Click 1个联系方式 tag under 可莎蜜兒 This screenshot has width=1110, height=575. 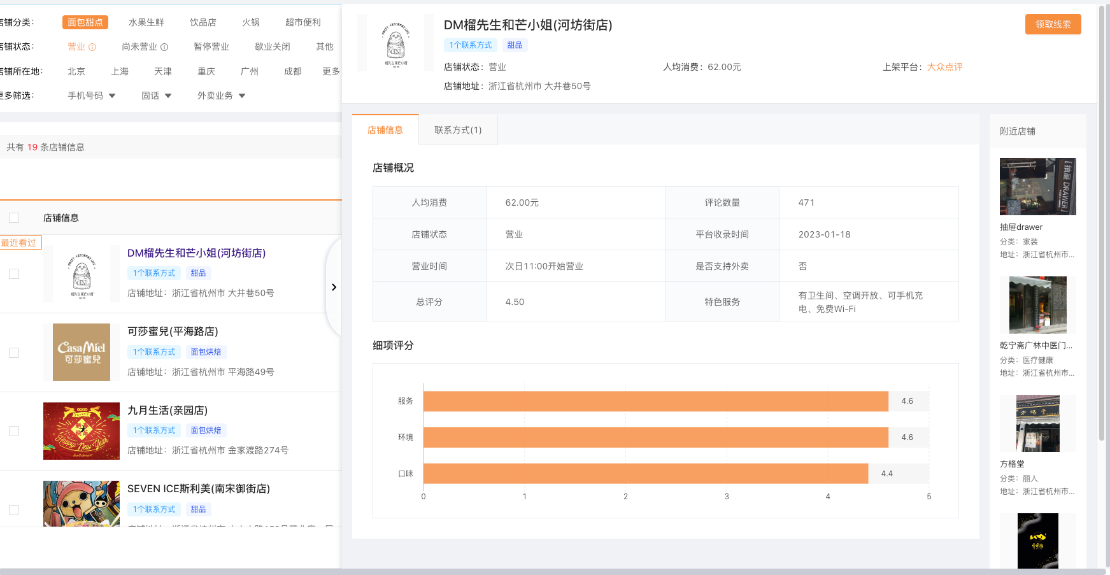154,352
